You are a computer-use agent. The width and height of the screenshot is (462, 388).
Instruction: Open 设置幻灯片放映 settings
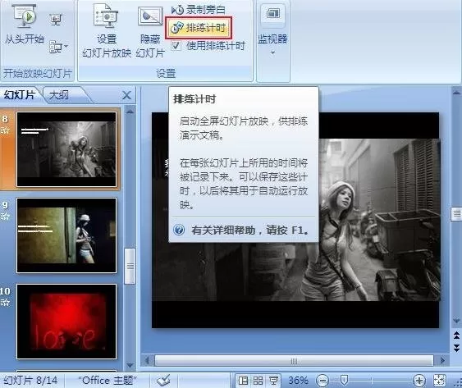(x=107, y=30)
